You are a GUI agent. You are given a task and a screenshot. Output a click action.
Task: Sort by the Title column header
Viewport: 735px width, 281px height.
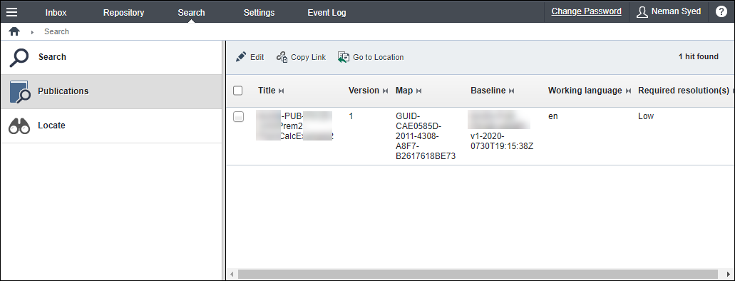267,91
